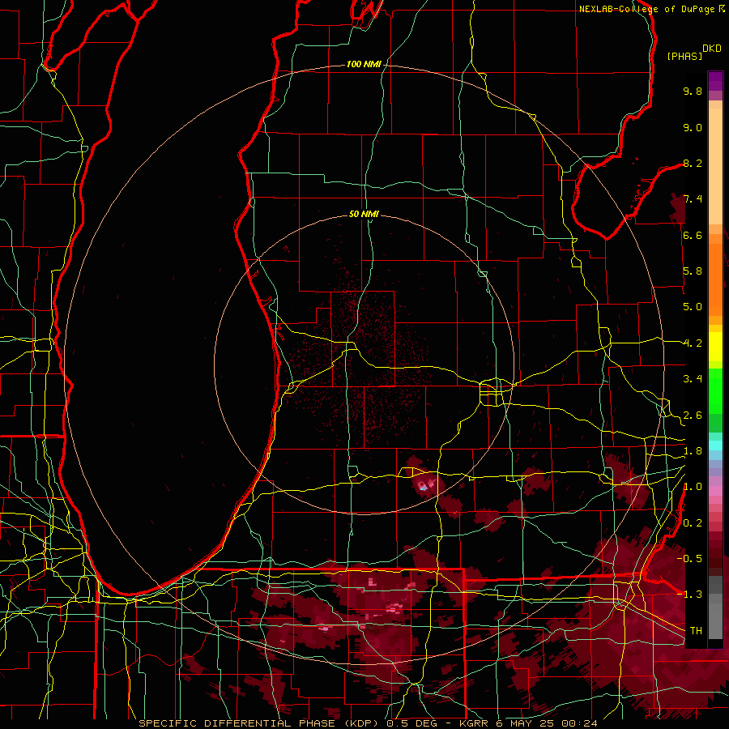This screenshot has height=729, width=729.
Task: Click the 9.0 scale value
Action: pyautogui.click(x=693, y=127)
